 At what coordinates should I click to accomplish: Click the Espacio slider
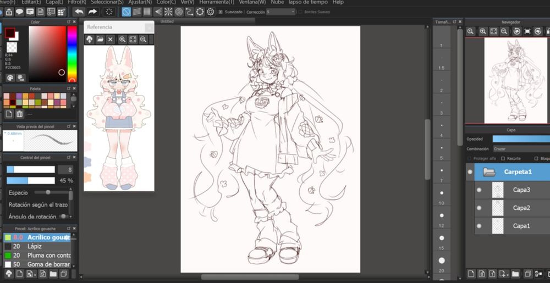tap(52, 192)
